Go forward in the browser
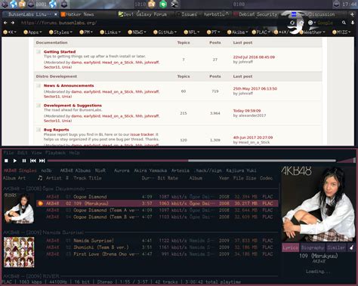This screenshot has width=358, height=286. tap(13, 23)
